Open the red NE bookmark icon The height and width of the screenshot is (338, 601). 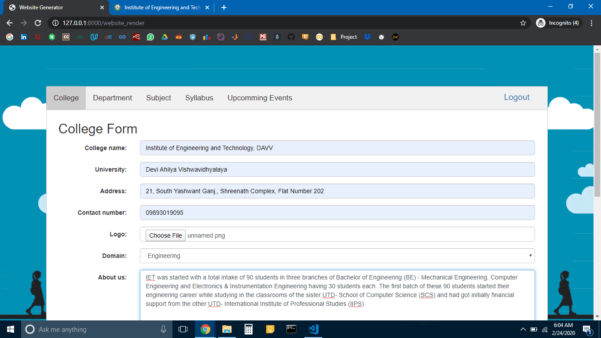coord(263,37)
